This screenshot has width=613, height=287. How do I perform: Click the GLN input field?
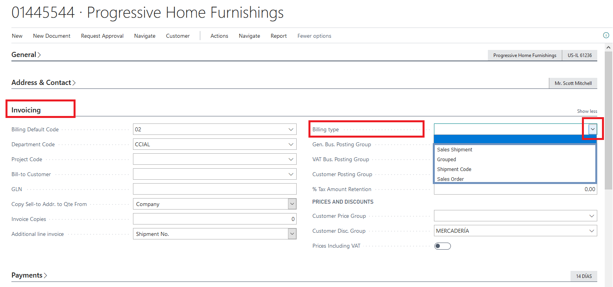point(215,189)
